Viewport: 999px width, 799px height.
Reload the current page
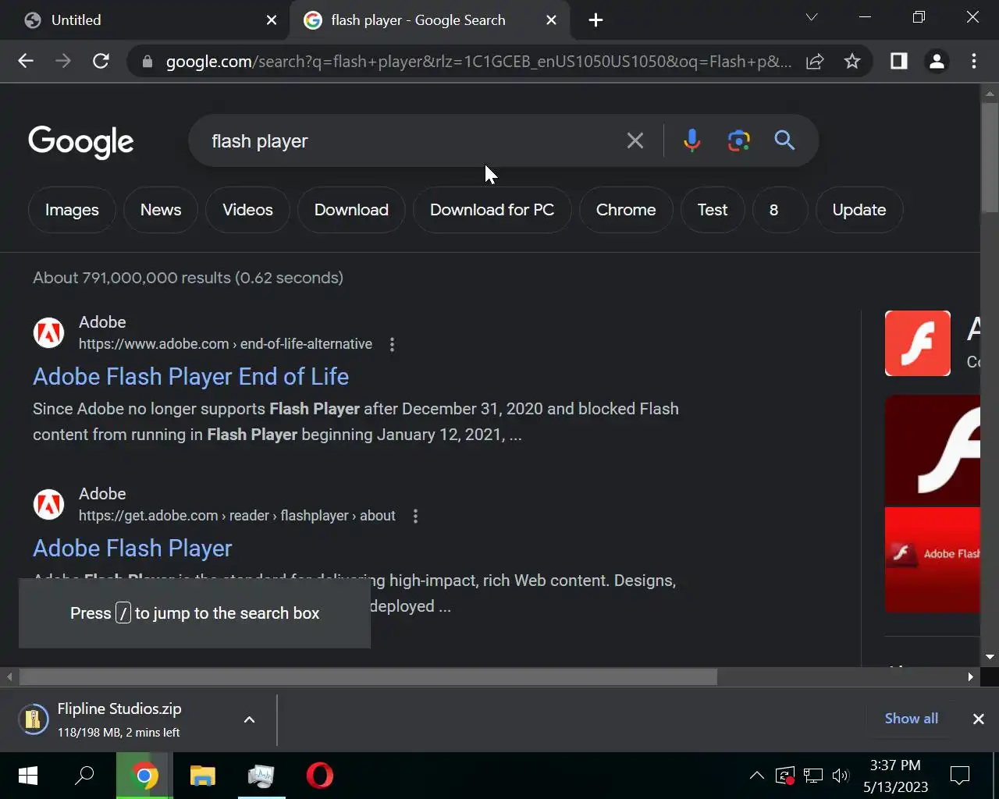tap(101, 61)
